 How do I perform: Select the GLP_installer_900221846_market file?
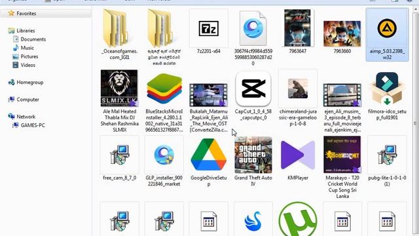click(164, 161)
